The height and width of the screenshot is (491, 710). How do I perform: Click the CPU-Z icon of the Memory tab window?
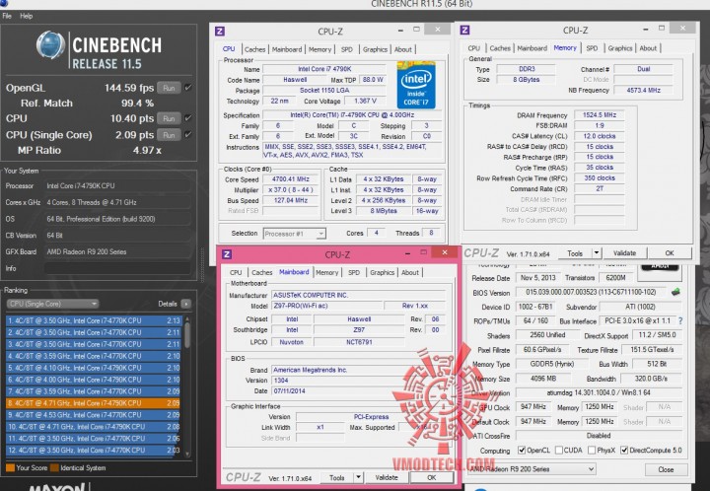[x=464, y=31]
